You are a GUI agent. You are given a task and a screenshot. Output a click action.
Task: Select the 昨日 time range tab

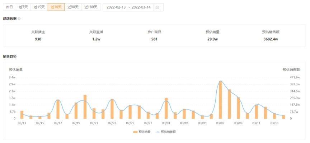pos(10,7)
